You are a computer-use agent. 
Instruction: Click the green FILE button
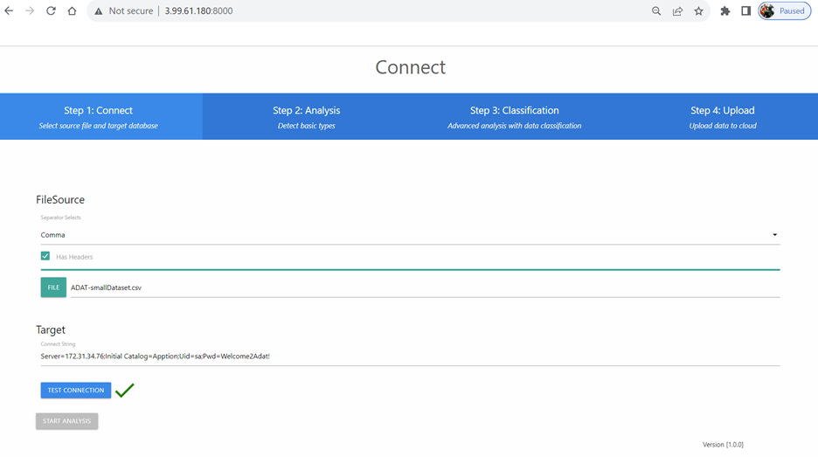53,287
